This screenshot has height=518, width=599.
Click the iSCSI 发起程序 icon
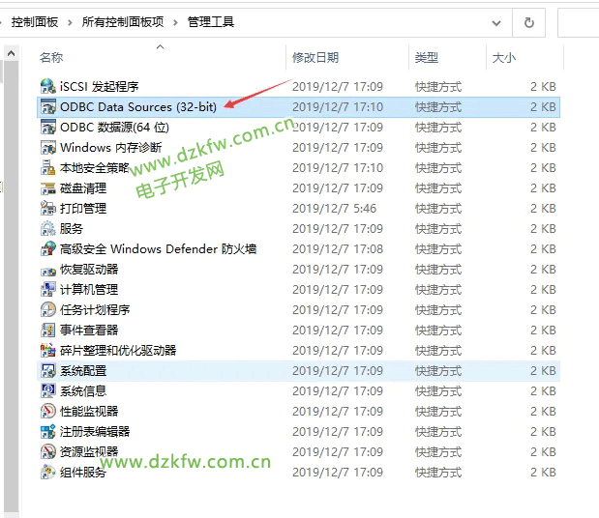click(x=48, y=87)
